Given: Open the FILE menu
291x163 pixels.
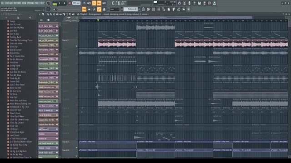Looking at the screenshot, I should coord(3,3).
